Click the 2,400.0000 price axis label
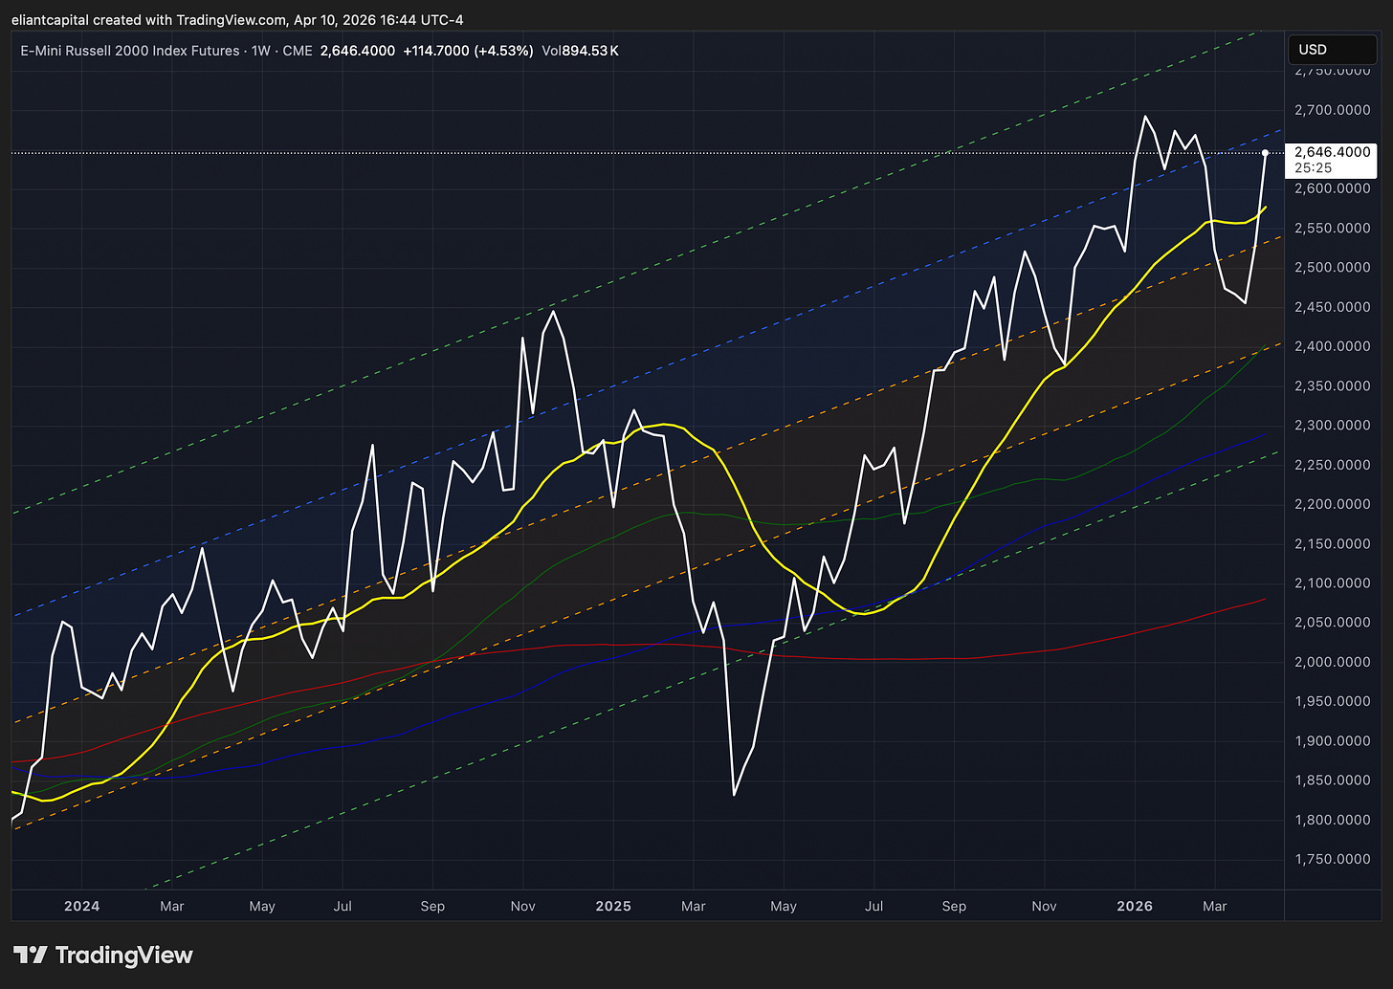 click(x=1331, y=346)
